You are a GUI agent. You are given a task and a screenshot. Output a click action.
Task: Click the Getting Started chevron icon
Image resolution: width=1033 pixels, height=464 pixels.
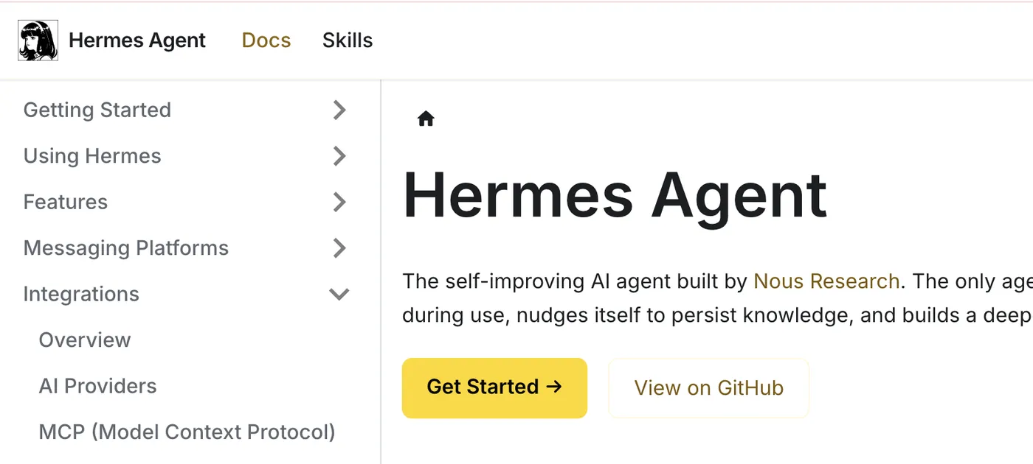coord(339,110)
